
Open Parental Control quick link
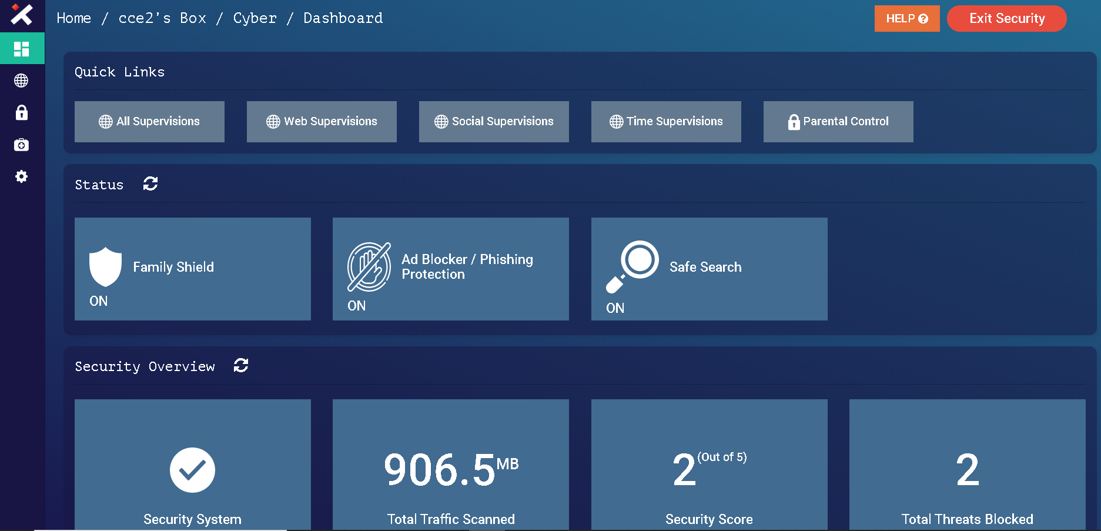tap(838, 122)
